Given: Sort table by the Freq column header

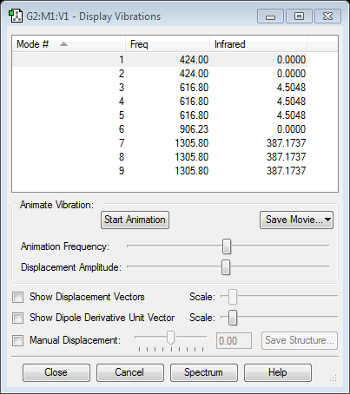Looking at the screenshot, I should click(168, 44).
